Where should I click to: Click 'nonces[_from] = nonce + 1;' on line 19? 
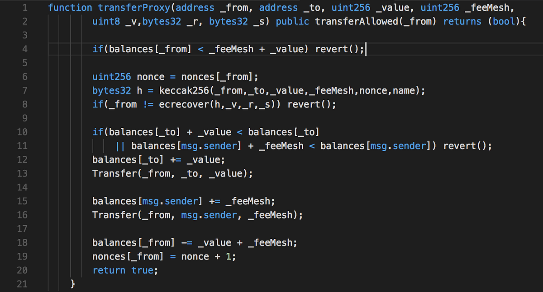coord(164,257)
